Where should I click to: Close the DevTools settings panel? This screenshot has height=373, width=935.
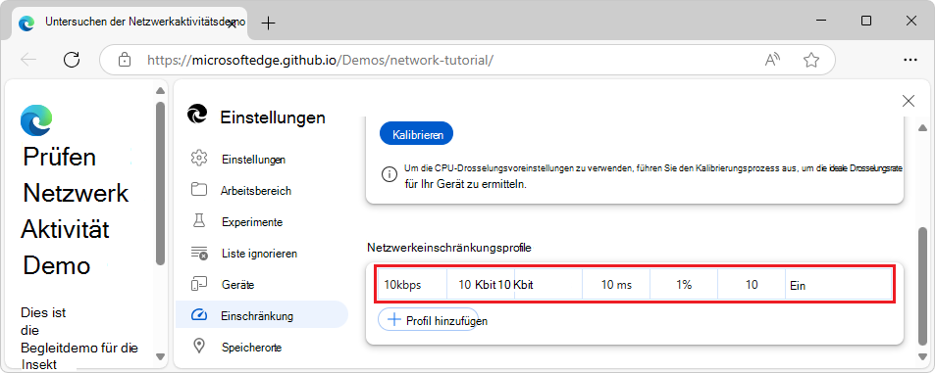coord(909,101)
